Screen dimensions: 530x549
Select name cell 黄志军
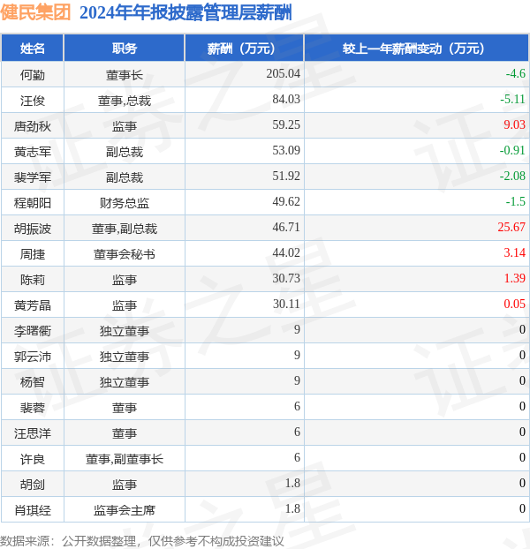pyautogui.click(x=32, y=152)
